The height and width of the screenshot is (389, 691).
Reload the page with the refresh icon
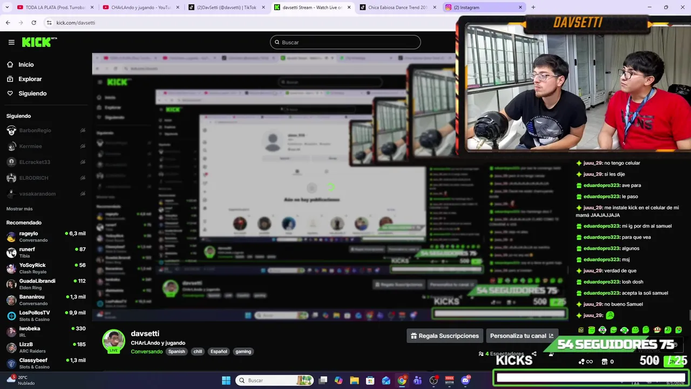(33, 23)
